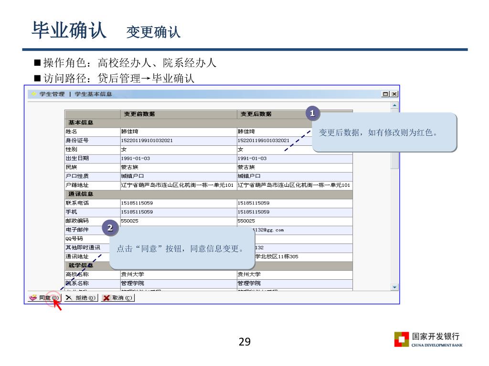Click the 电子邮件 row label

(77, 230)
